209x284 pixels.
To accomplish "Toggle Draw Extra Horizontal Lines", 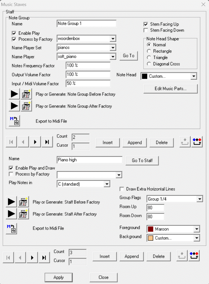I will tap(122, 189).
